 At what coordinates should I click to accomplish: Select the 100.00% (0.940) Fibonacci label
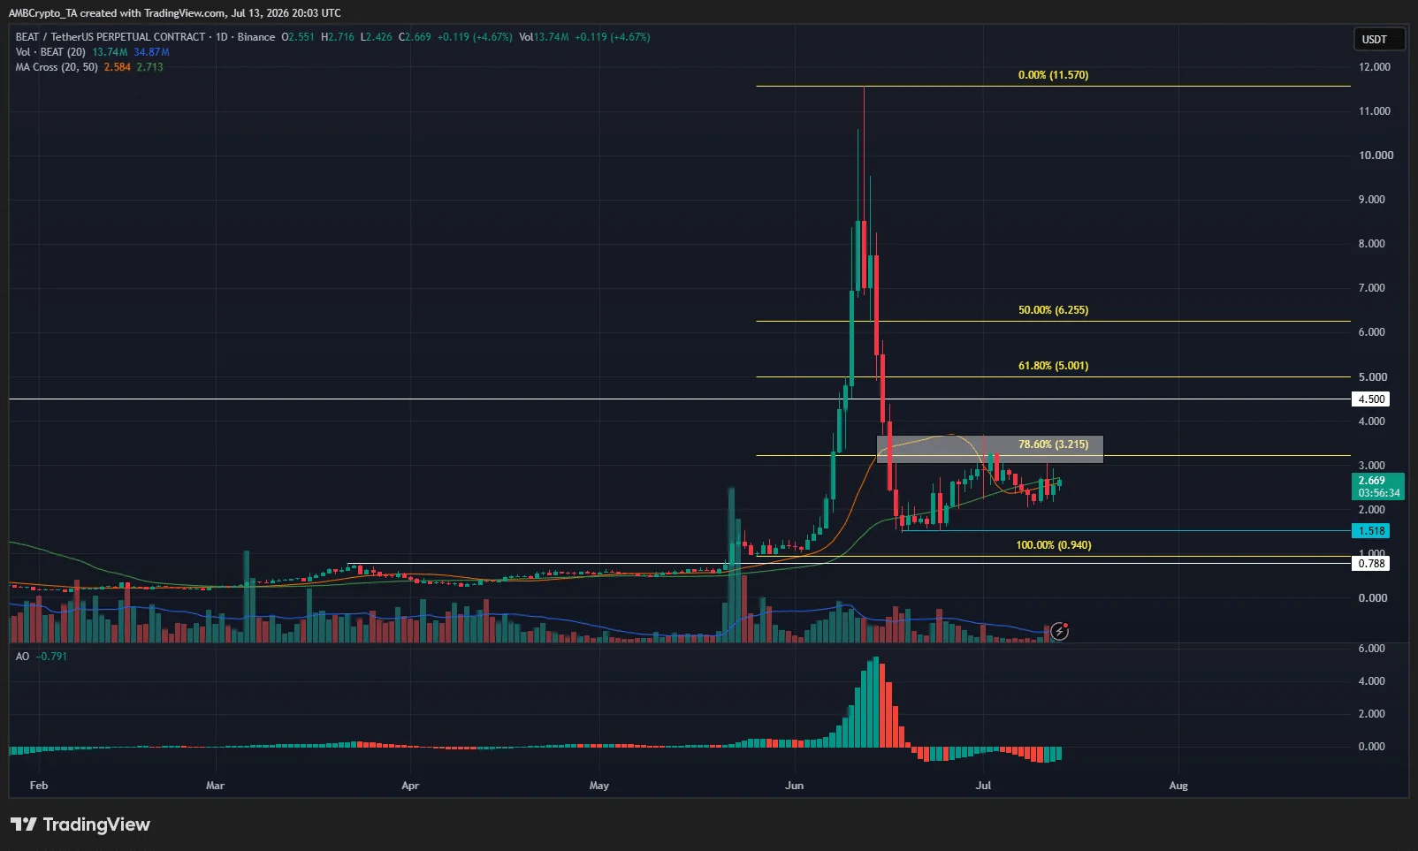tap(1054, 545)
